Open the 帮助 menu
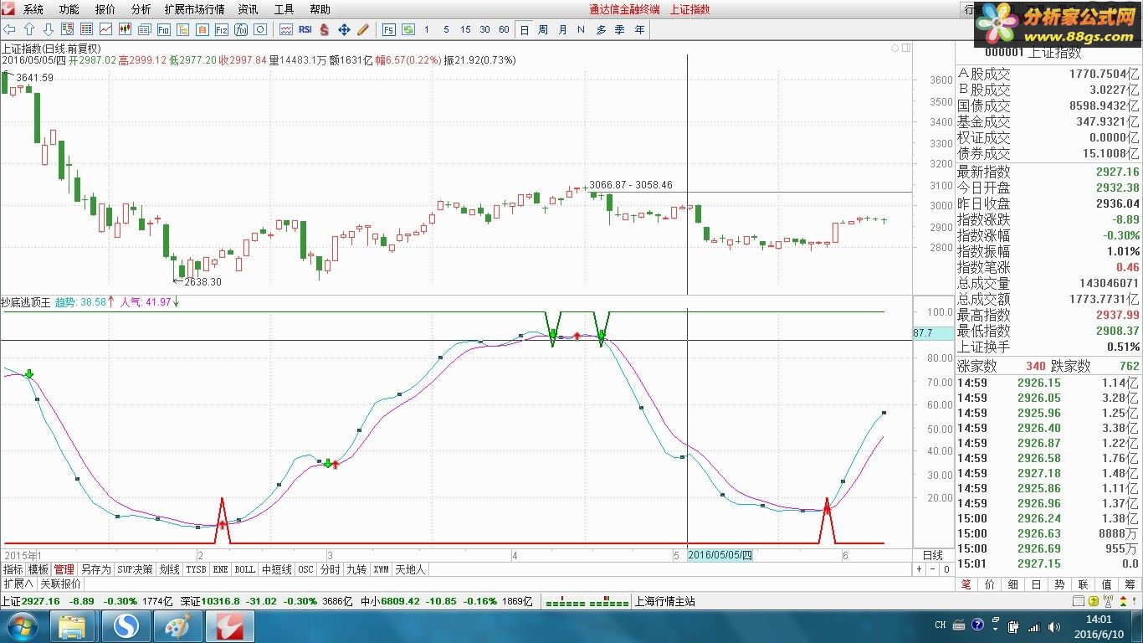1143x643 pixels. point(320,10)
